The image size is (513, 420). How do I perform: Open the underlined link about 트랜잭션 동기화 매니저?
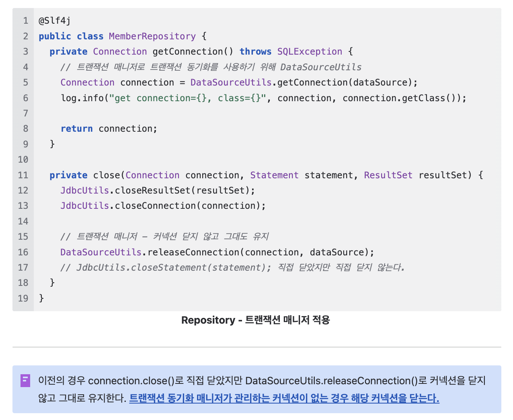(x=284, y=398)
